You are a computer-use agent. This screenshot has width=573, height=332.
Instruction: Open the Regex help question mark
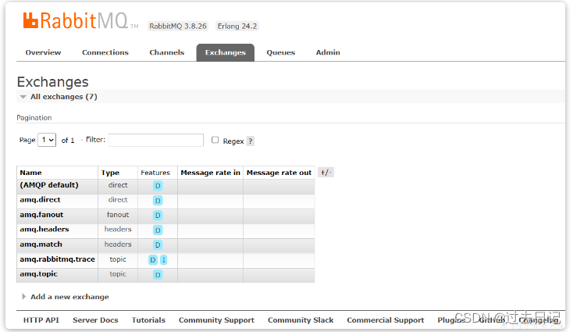[251, 141]
